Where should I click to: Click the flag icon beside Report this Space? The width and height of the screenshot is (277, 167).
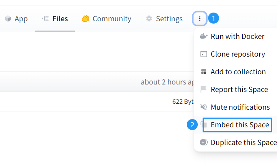click(x=203, y=90)
